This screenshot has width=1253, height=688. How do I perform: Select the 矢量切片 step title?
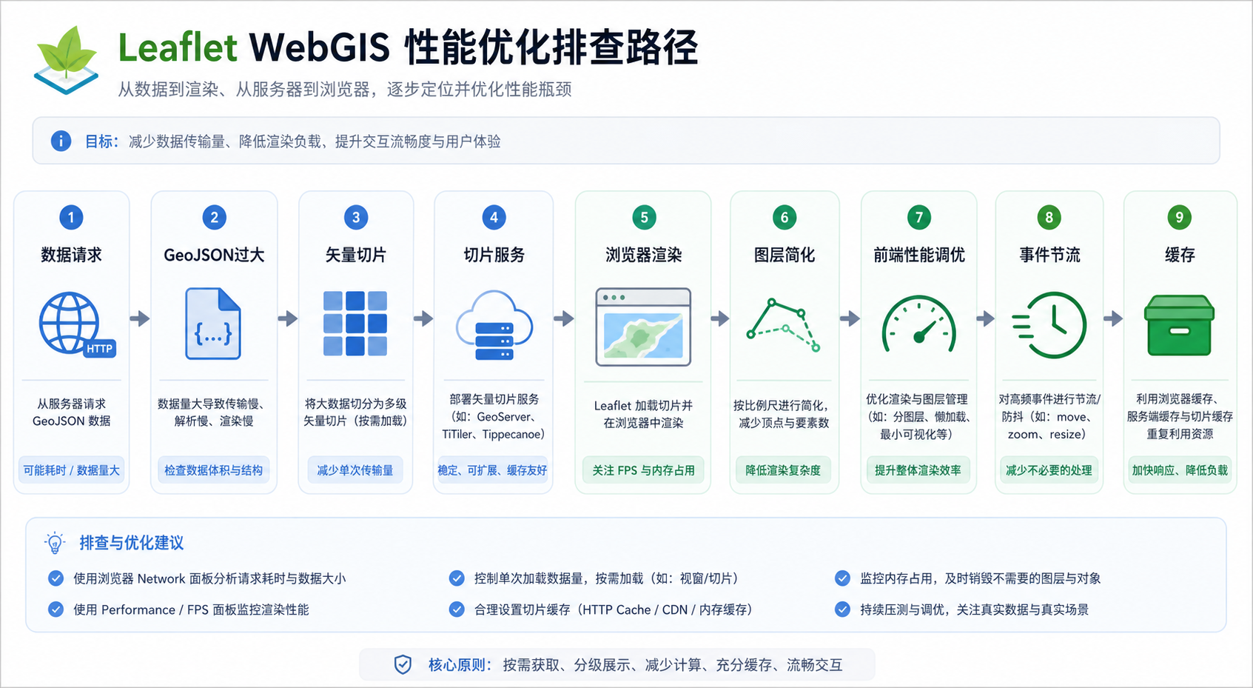pyautogui.click(x=355, y=255)
